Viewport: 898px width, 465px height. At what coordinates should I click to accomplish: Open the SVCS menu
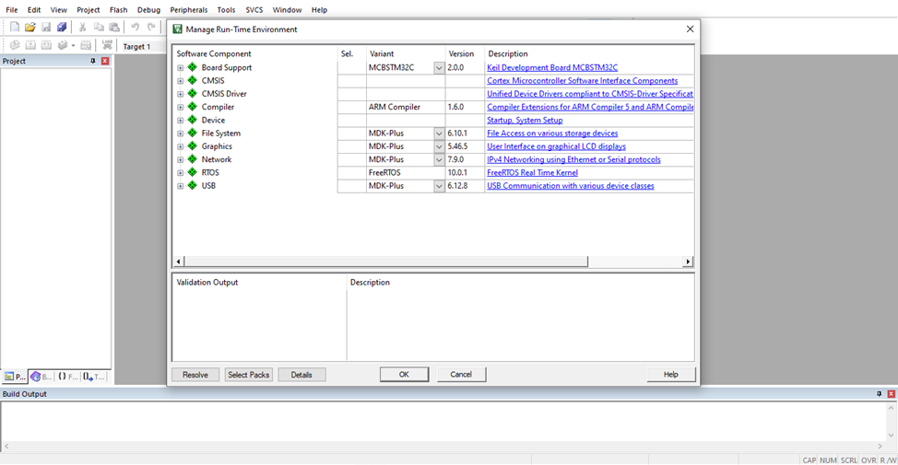point(254,10)
